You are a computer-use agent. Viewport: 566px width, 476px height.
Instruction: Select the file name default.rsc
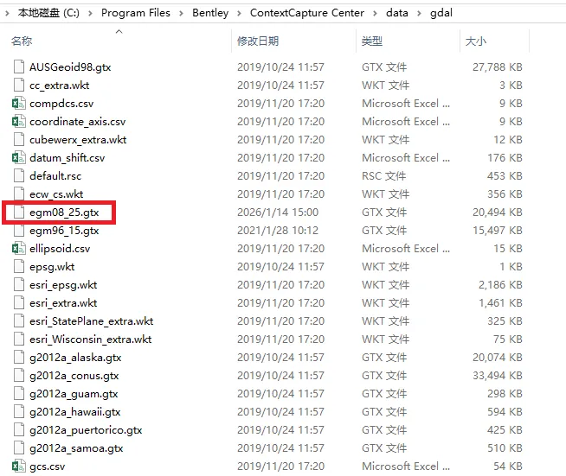55,176
